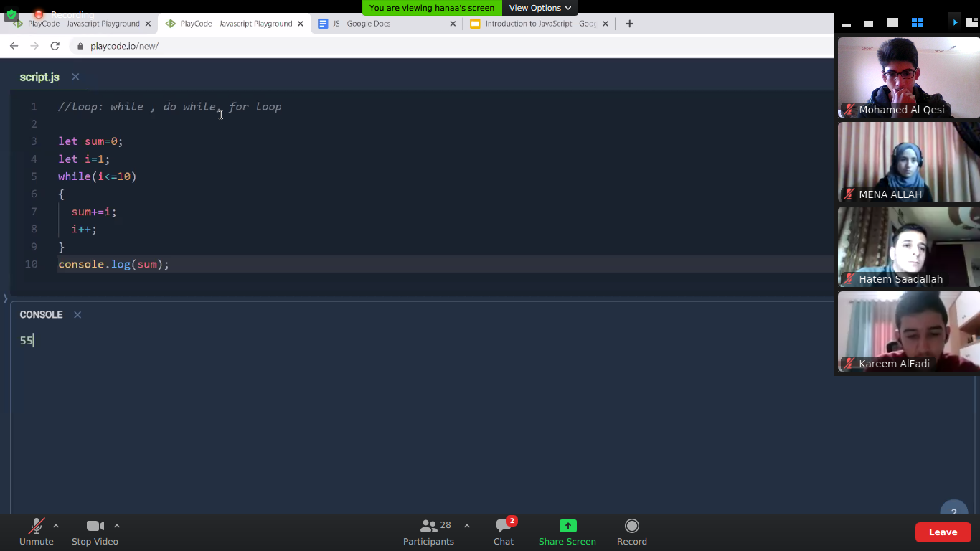
Task: Click the CONSOLE panel title
Action: click(x=41, y=315)
